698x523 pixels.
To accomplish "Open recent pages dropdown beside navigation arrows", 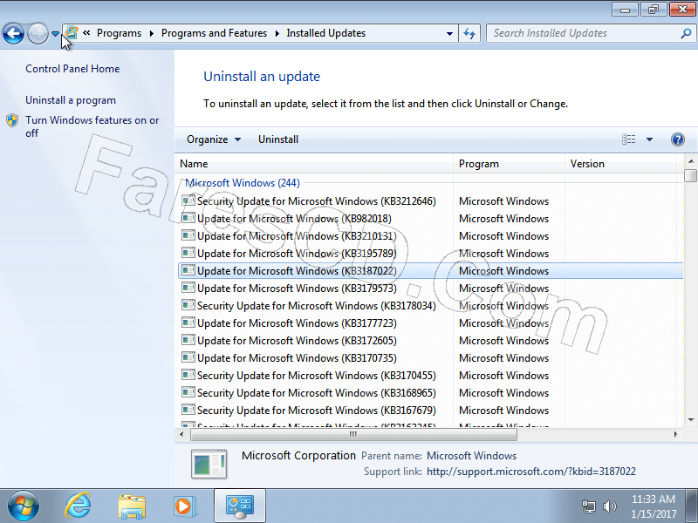I will tap(55, 34).
